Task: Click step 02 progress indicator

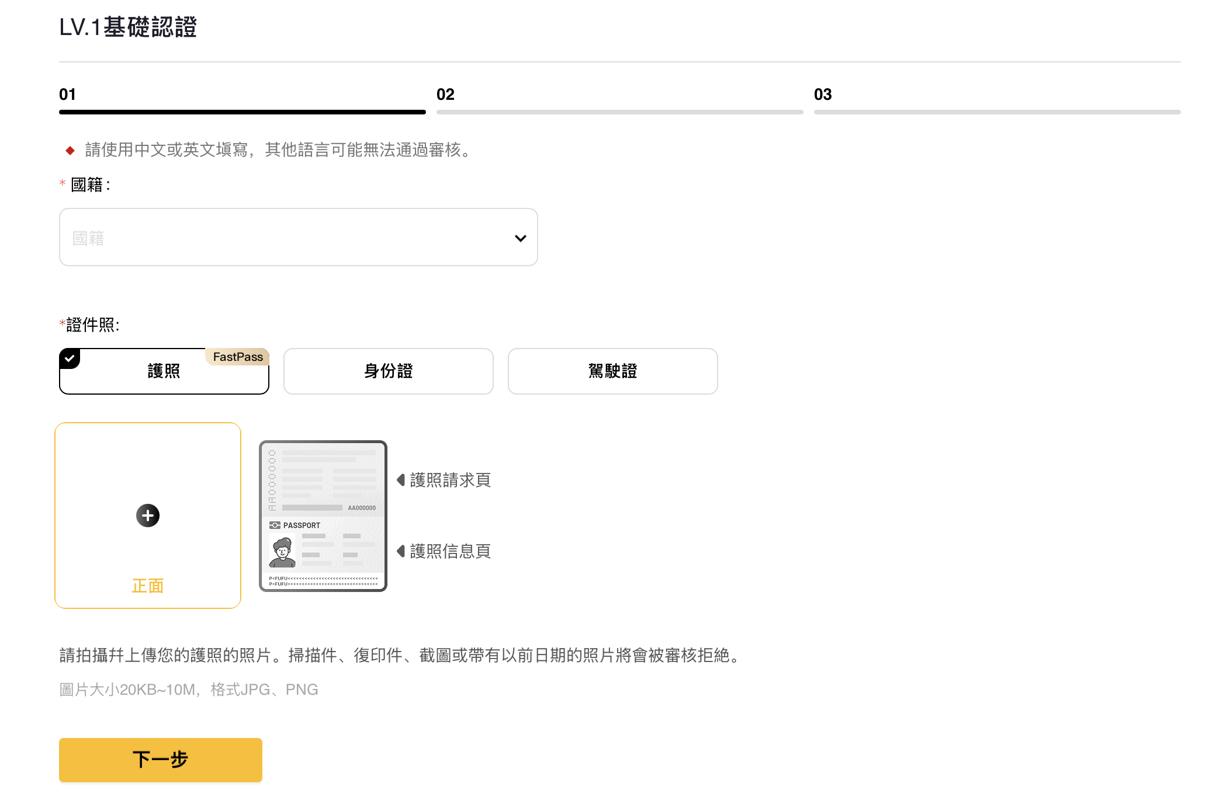Action: click(x=620, y=100)
